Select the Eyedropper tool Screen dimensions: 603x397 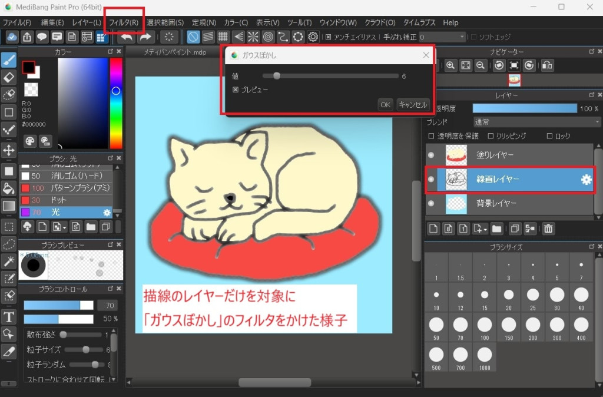click(x=8, y=351)
